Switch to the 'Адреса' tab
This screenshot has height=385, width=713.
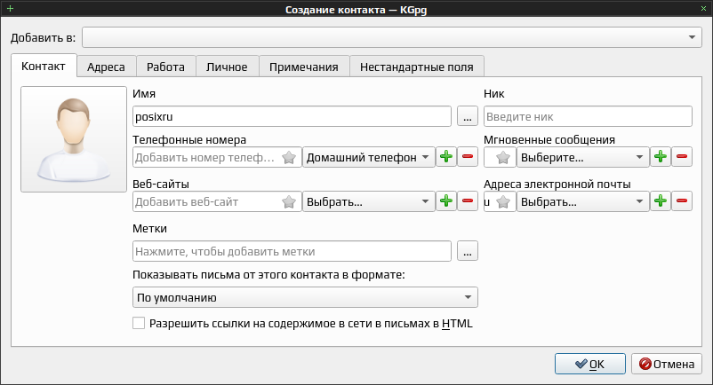point(106,67)
